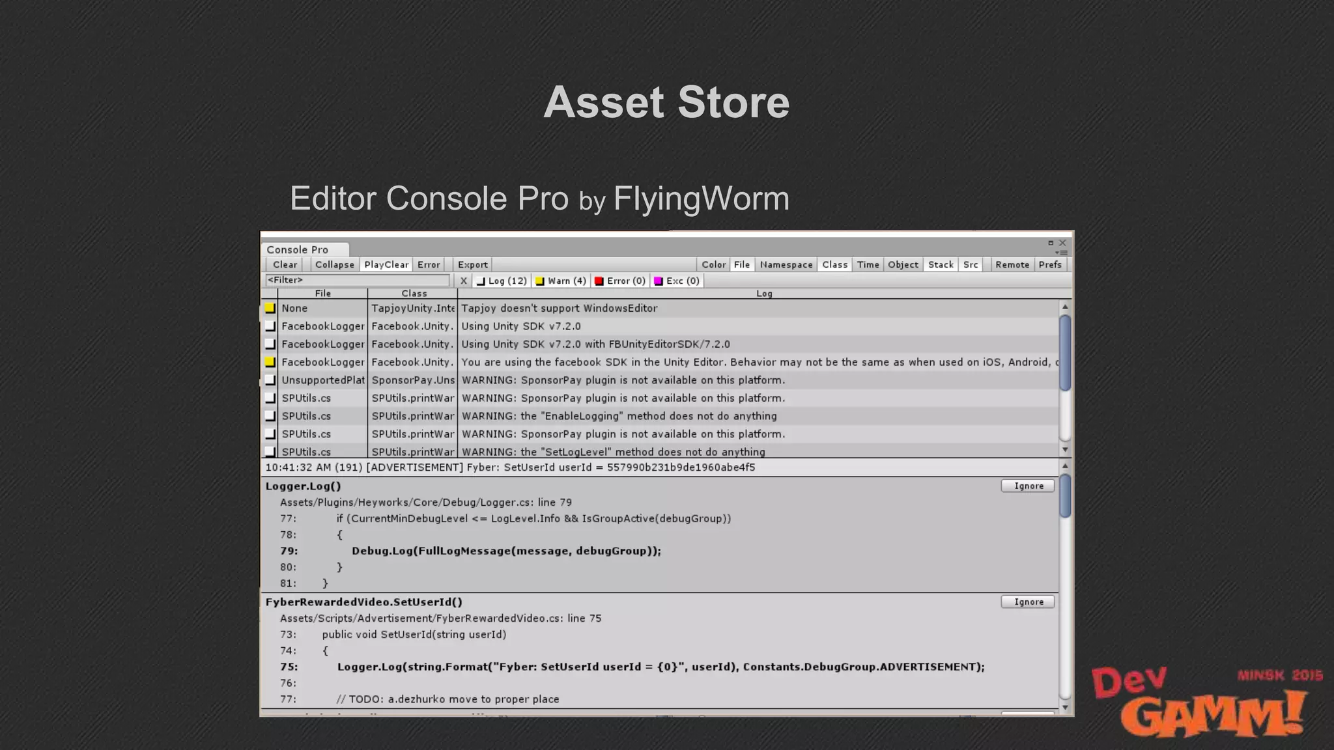
Task: Click stack panel scroll down arrow
Action: [x=1065, y=707]
